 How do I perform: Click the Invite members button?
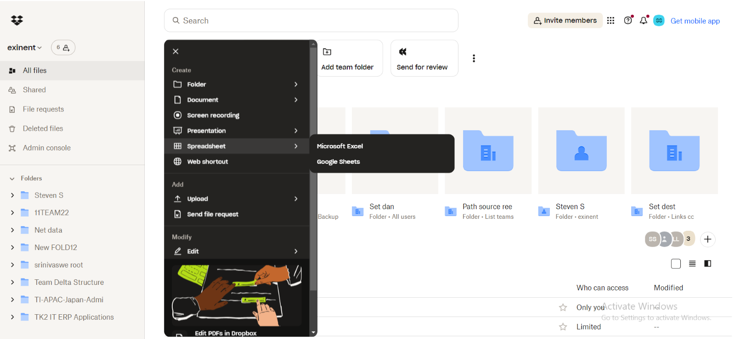coord(565,21)
